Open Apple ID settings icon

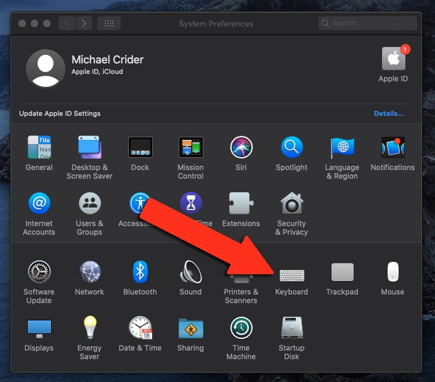[393, 59]
